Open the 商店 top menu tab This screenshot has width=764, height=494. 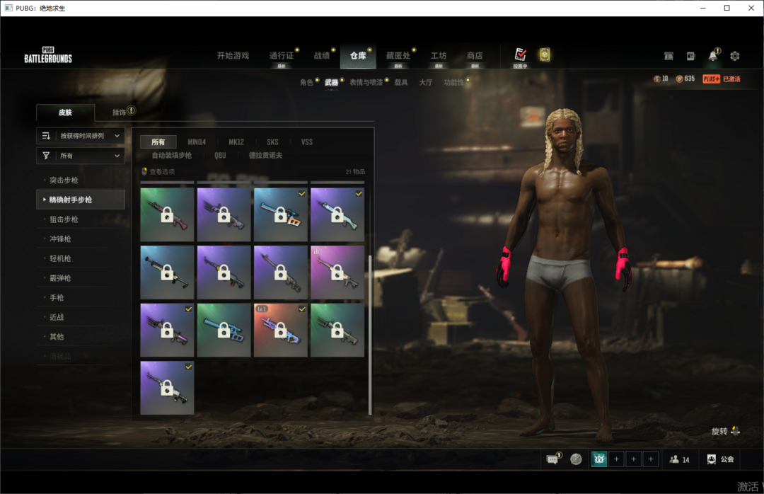[x=475, y=56]
